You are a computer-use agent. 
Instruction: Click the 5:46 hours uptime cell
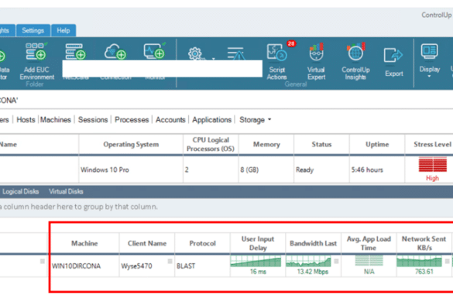coord(377,170)
